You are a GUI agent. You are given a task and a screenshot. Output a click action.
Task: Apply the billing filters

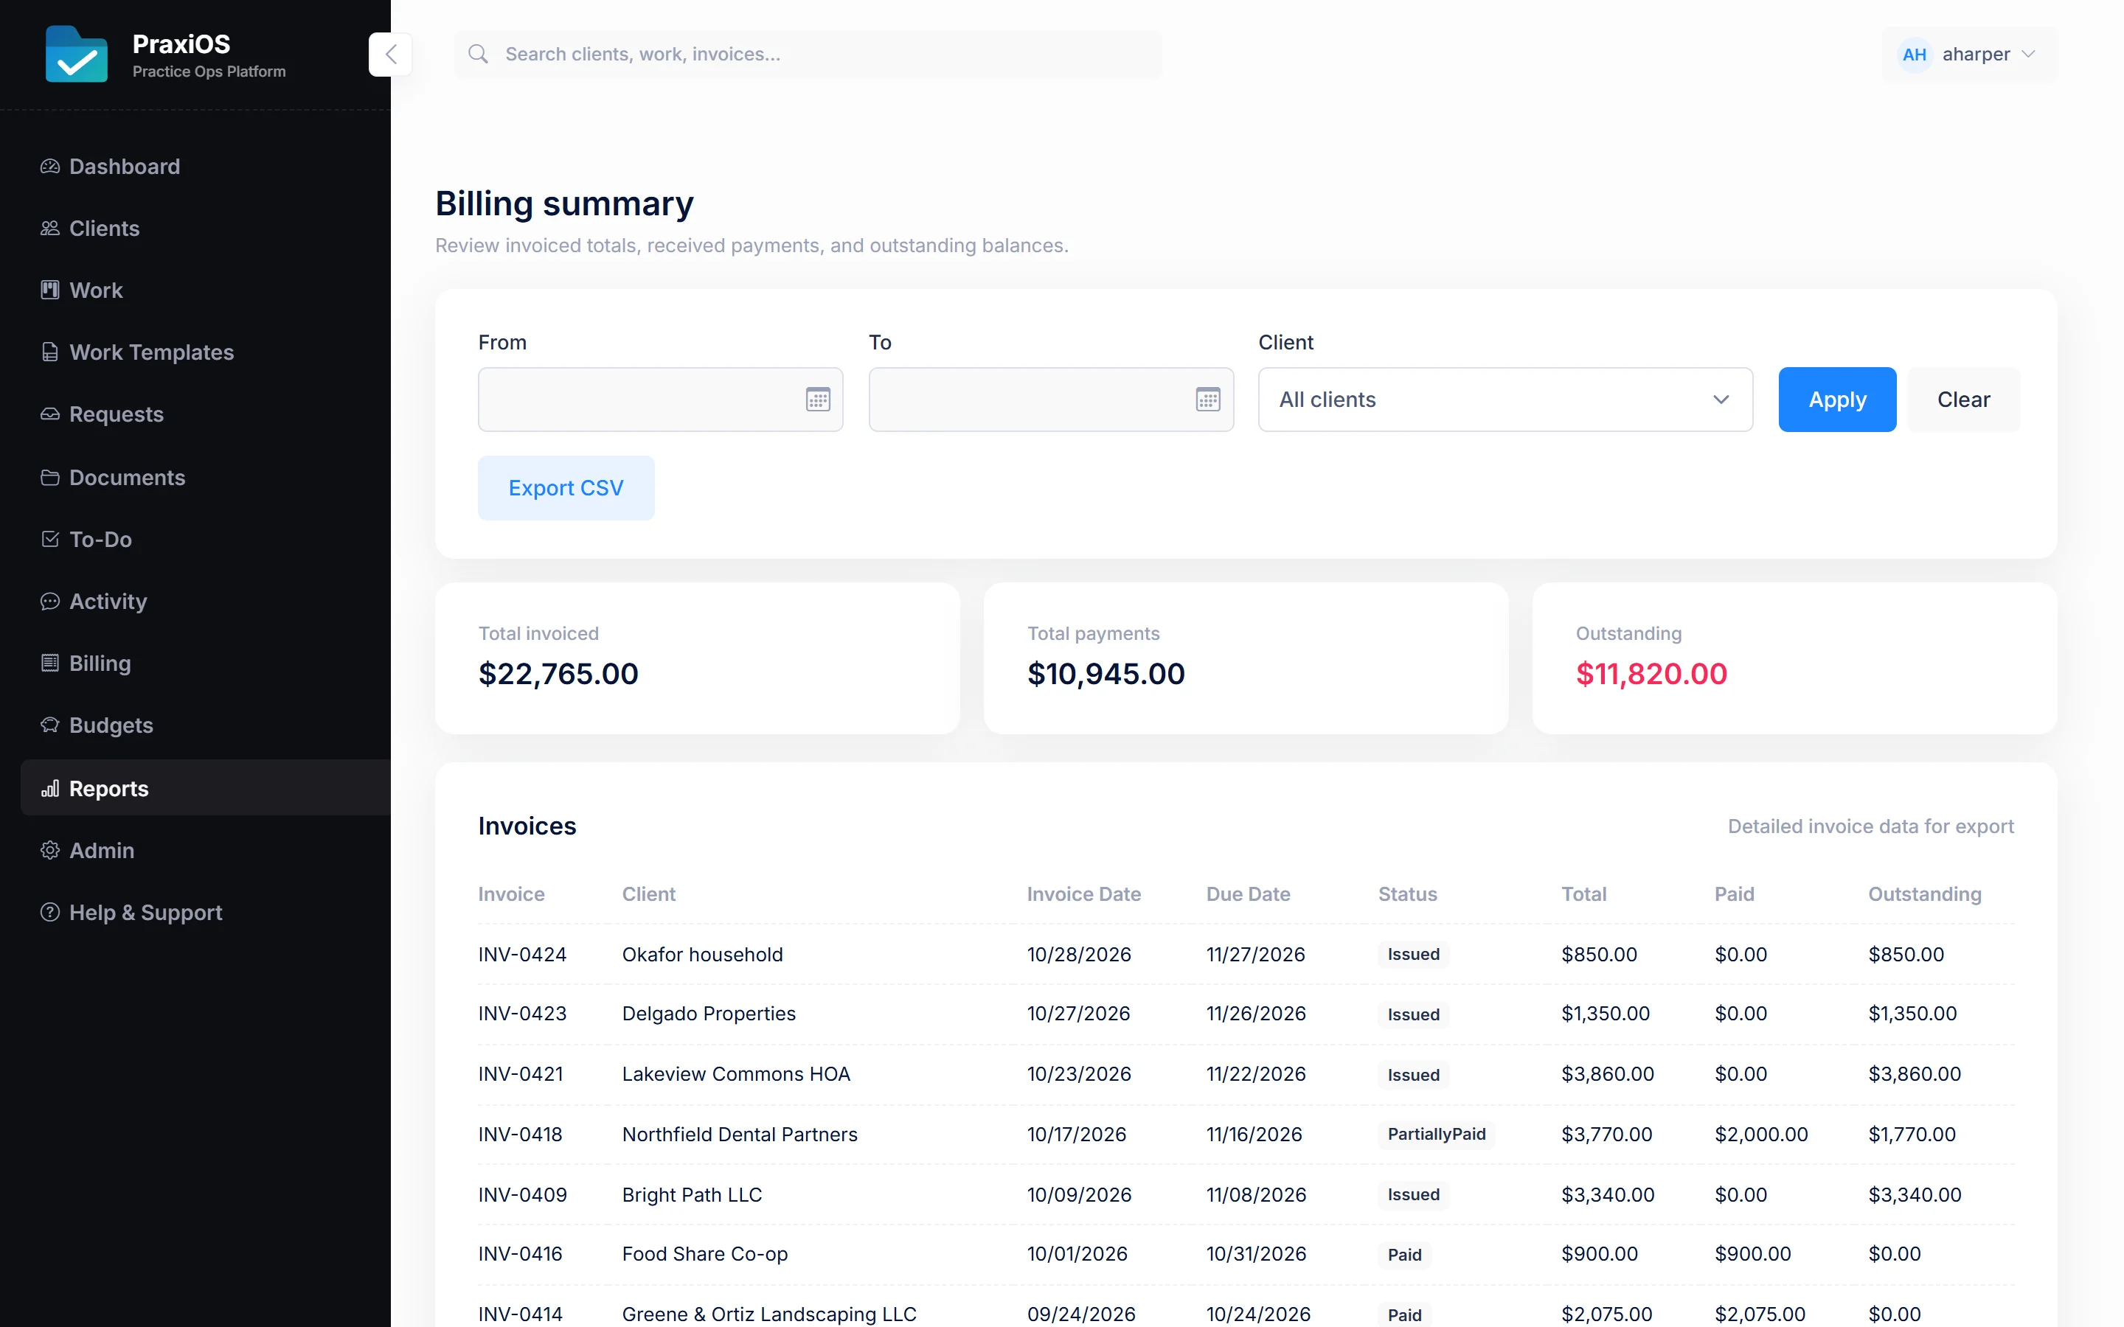pyautogui.click(x=1837, y=400)
